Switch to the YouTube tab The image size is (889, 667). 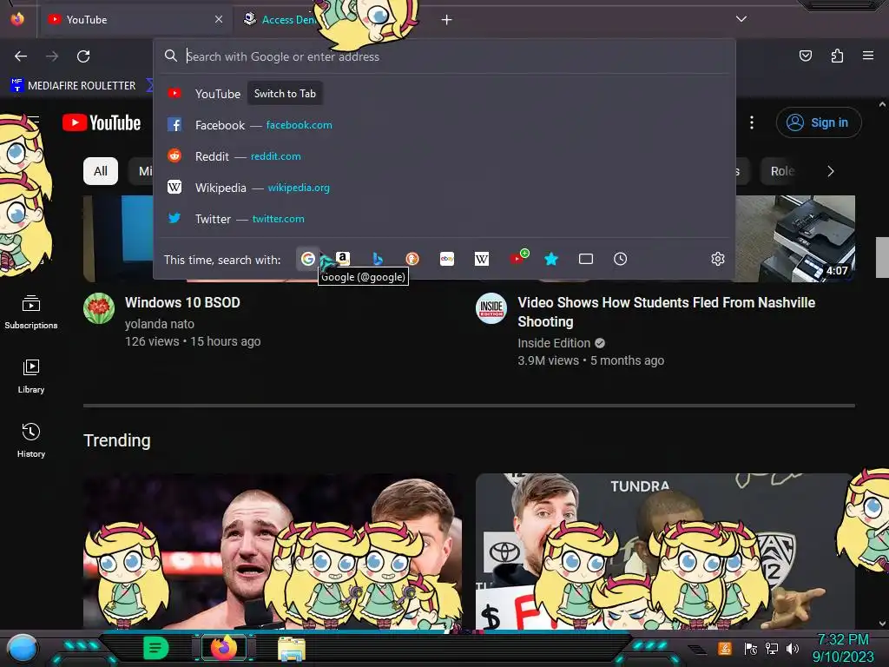(136, 19)
